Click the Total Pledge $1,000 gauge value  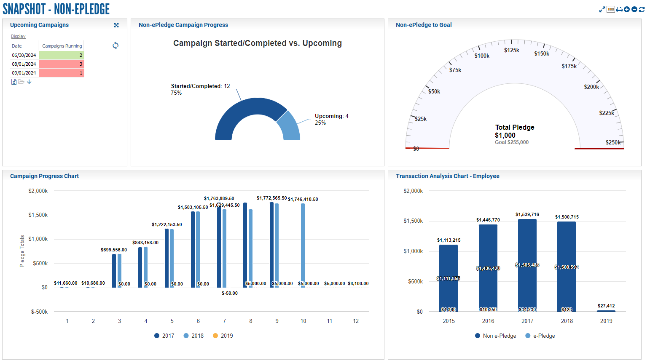tap(514, 131)
